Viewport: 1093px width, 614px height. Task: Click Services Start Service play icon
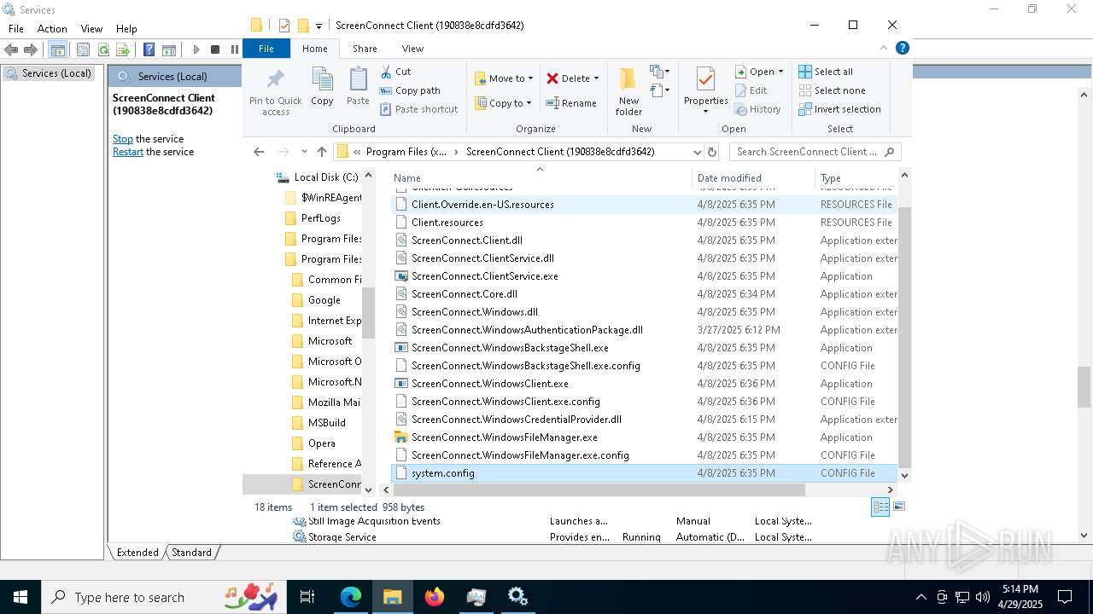(x=196, y=50)
